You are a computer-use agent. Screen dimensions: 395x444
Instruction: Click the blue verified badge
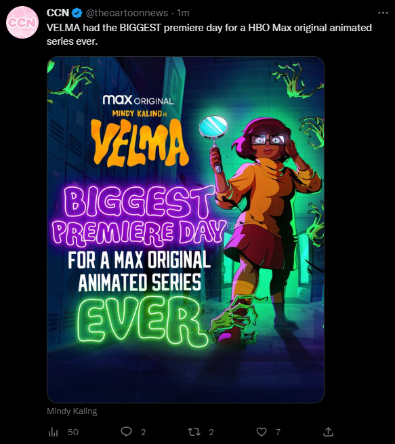(x=77, y=13)
